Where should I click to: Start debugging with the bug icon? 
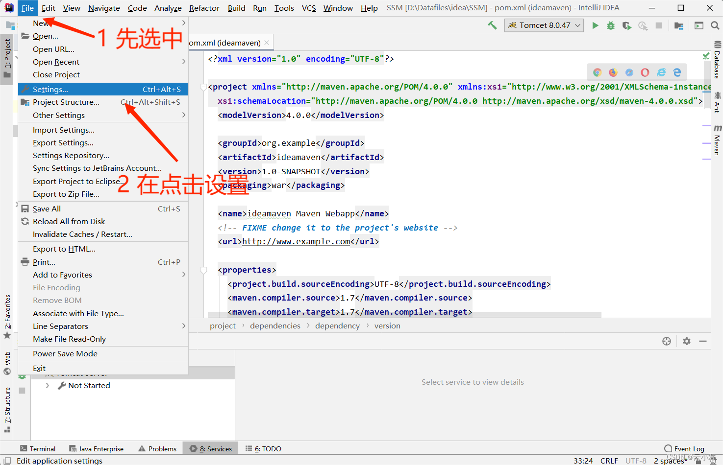(611, 25)
